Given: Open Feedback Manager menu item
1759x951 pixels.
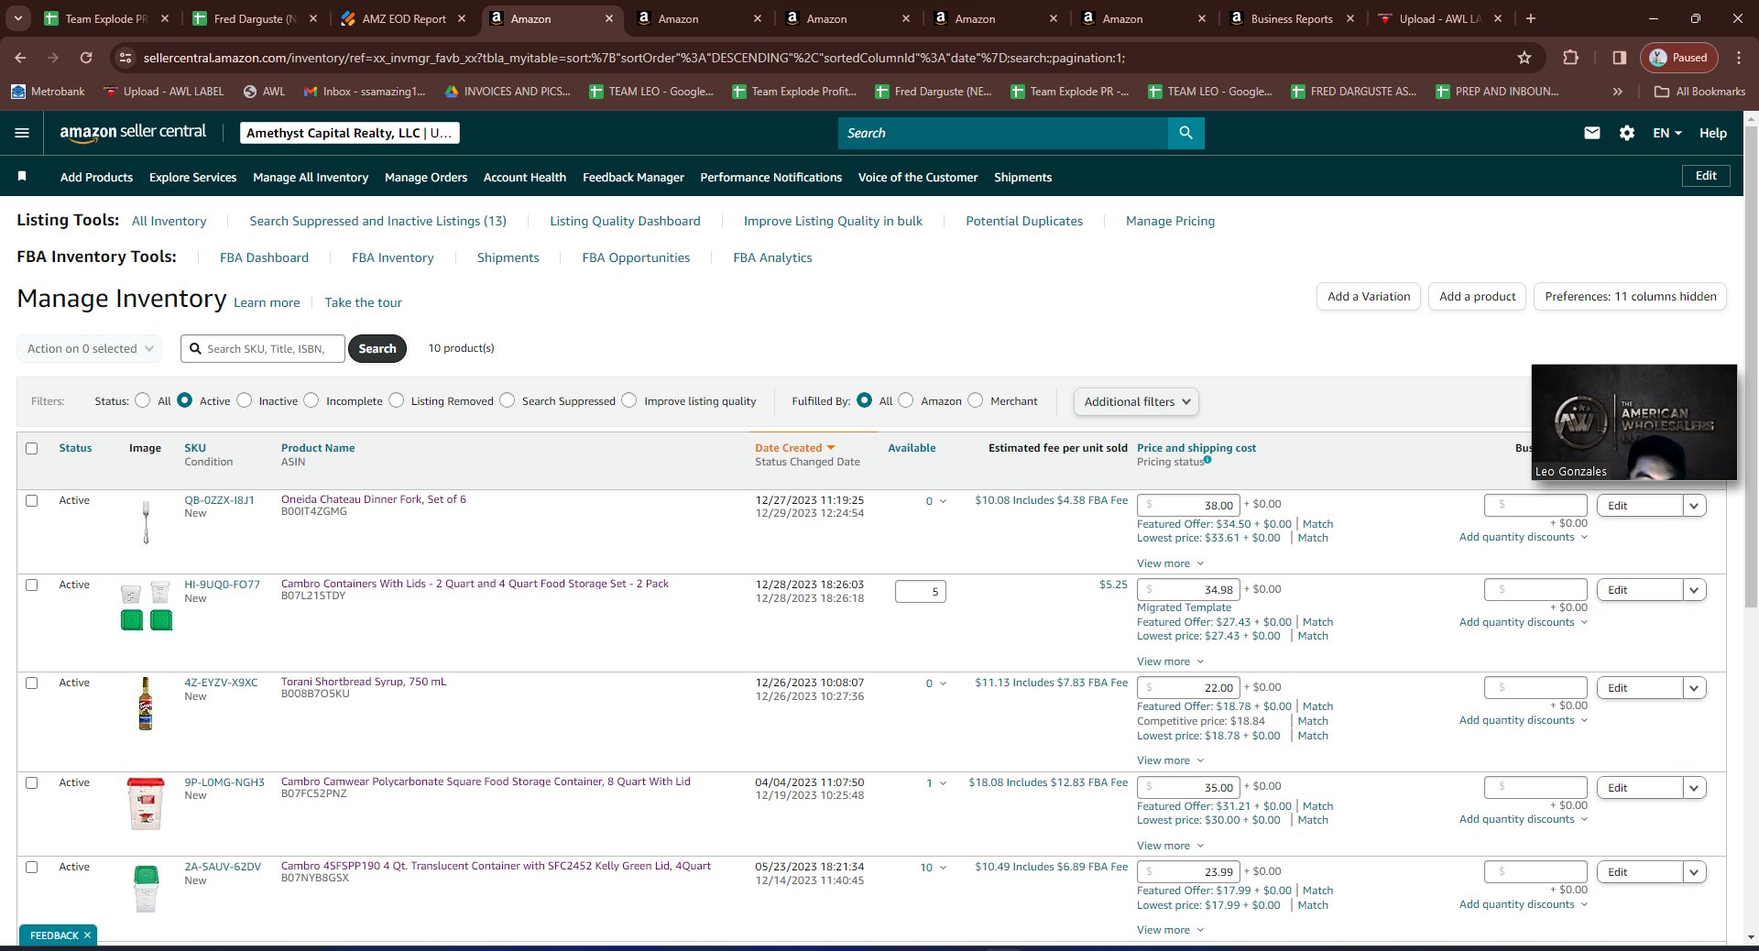Looking at the screenshot, I should click(x=633, y=177).
